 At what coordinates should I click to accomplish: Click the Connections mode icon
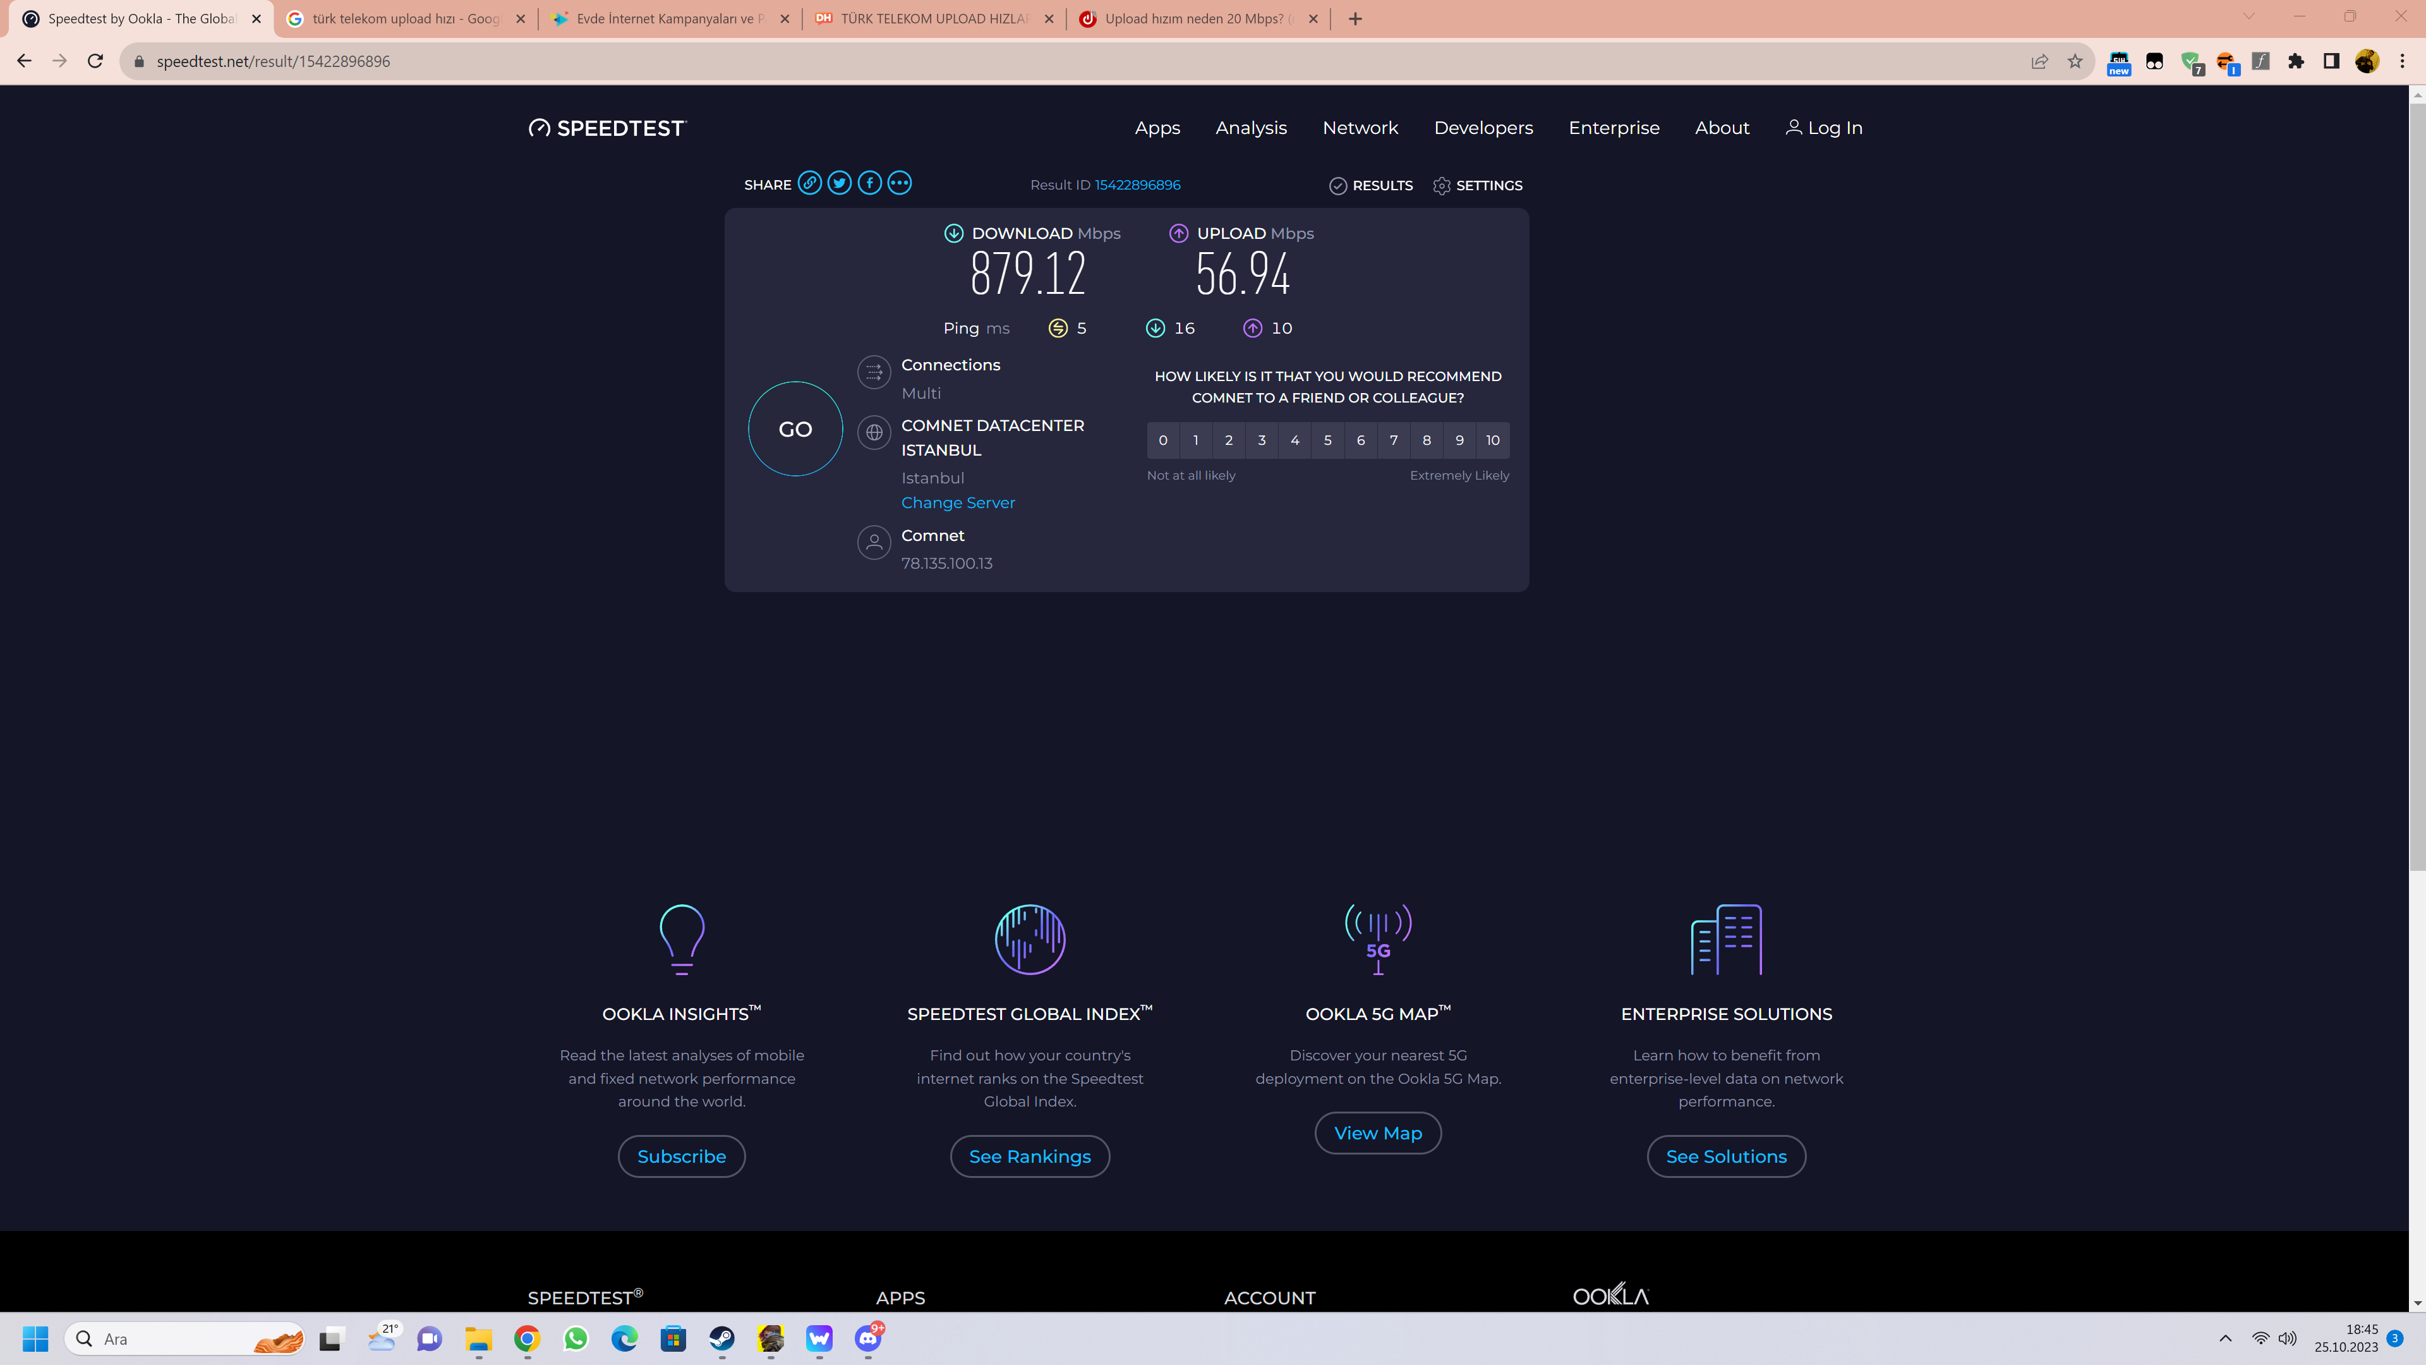click(x=874, y=372)
